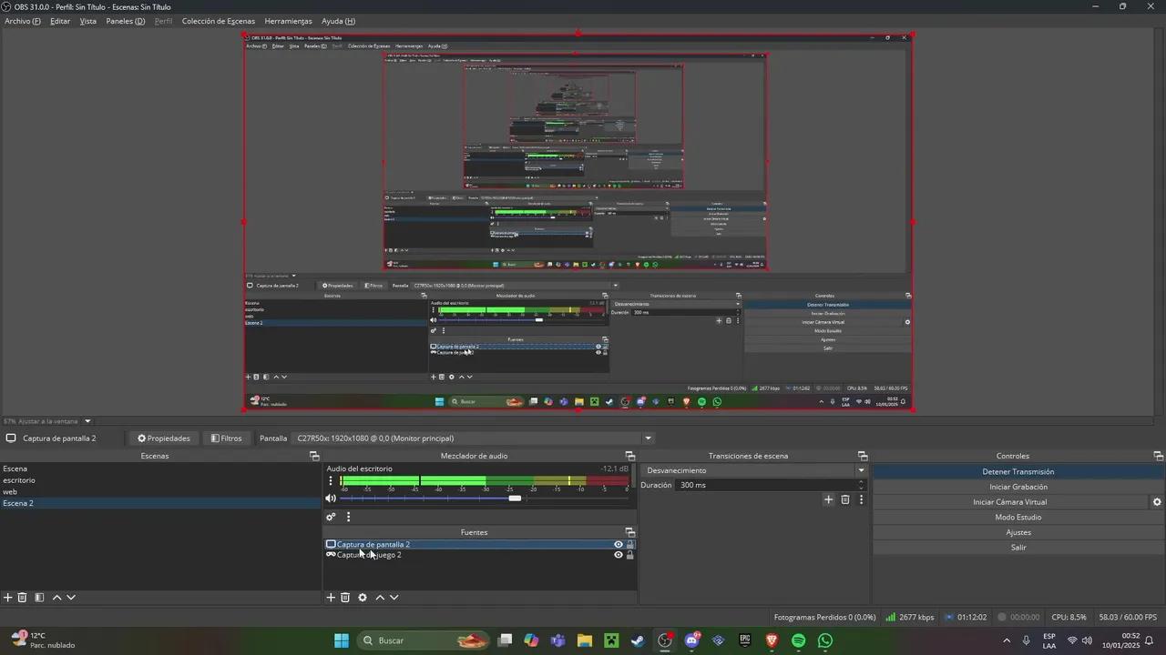Click the Detener Transmisión button
1166x655 pixels.
(x=1018, y=471)
